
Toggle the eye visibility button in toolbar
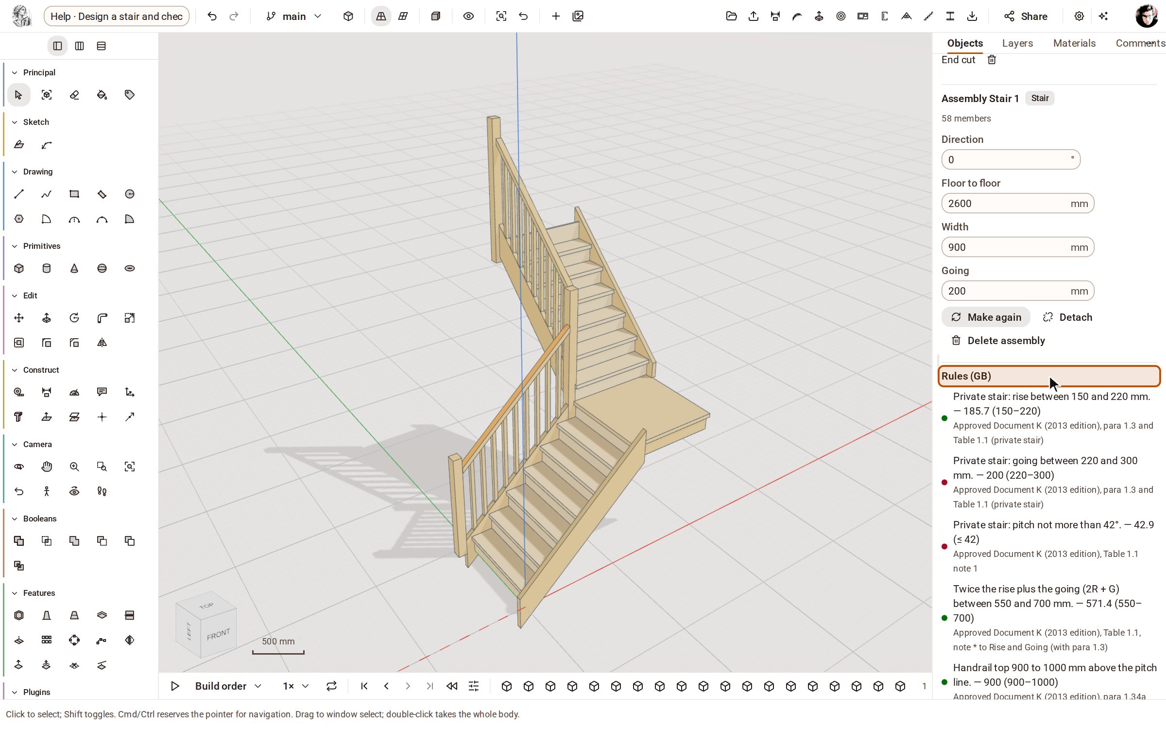[468, 16]
